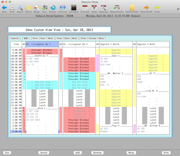Jump to Today in toolbar
Image resolution: width=180 pixels, height=156 pixels.
[x=94, y=8]
